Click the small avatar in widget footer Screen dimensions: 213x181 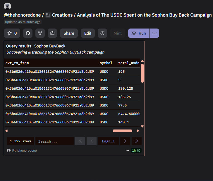9,150
